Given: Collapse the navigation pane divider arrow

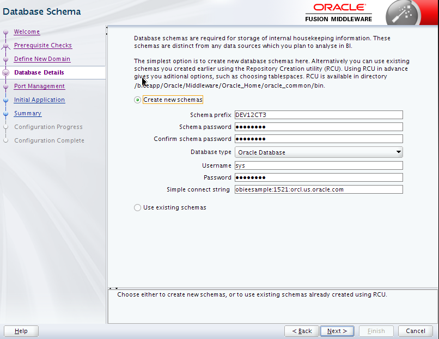Looking at the screenshot, I should tap(107, 27).
